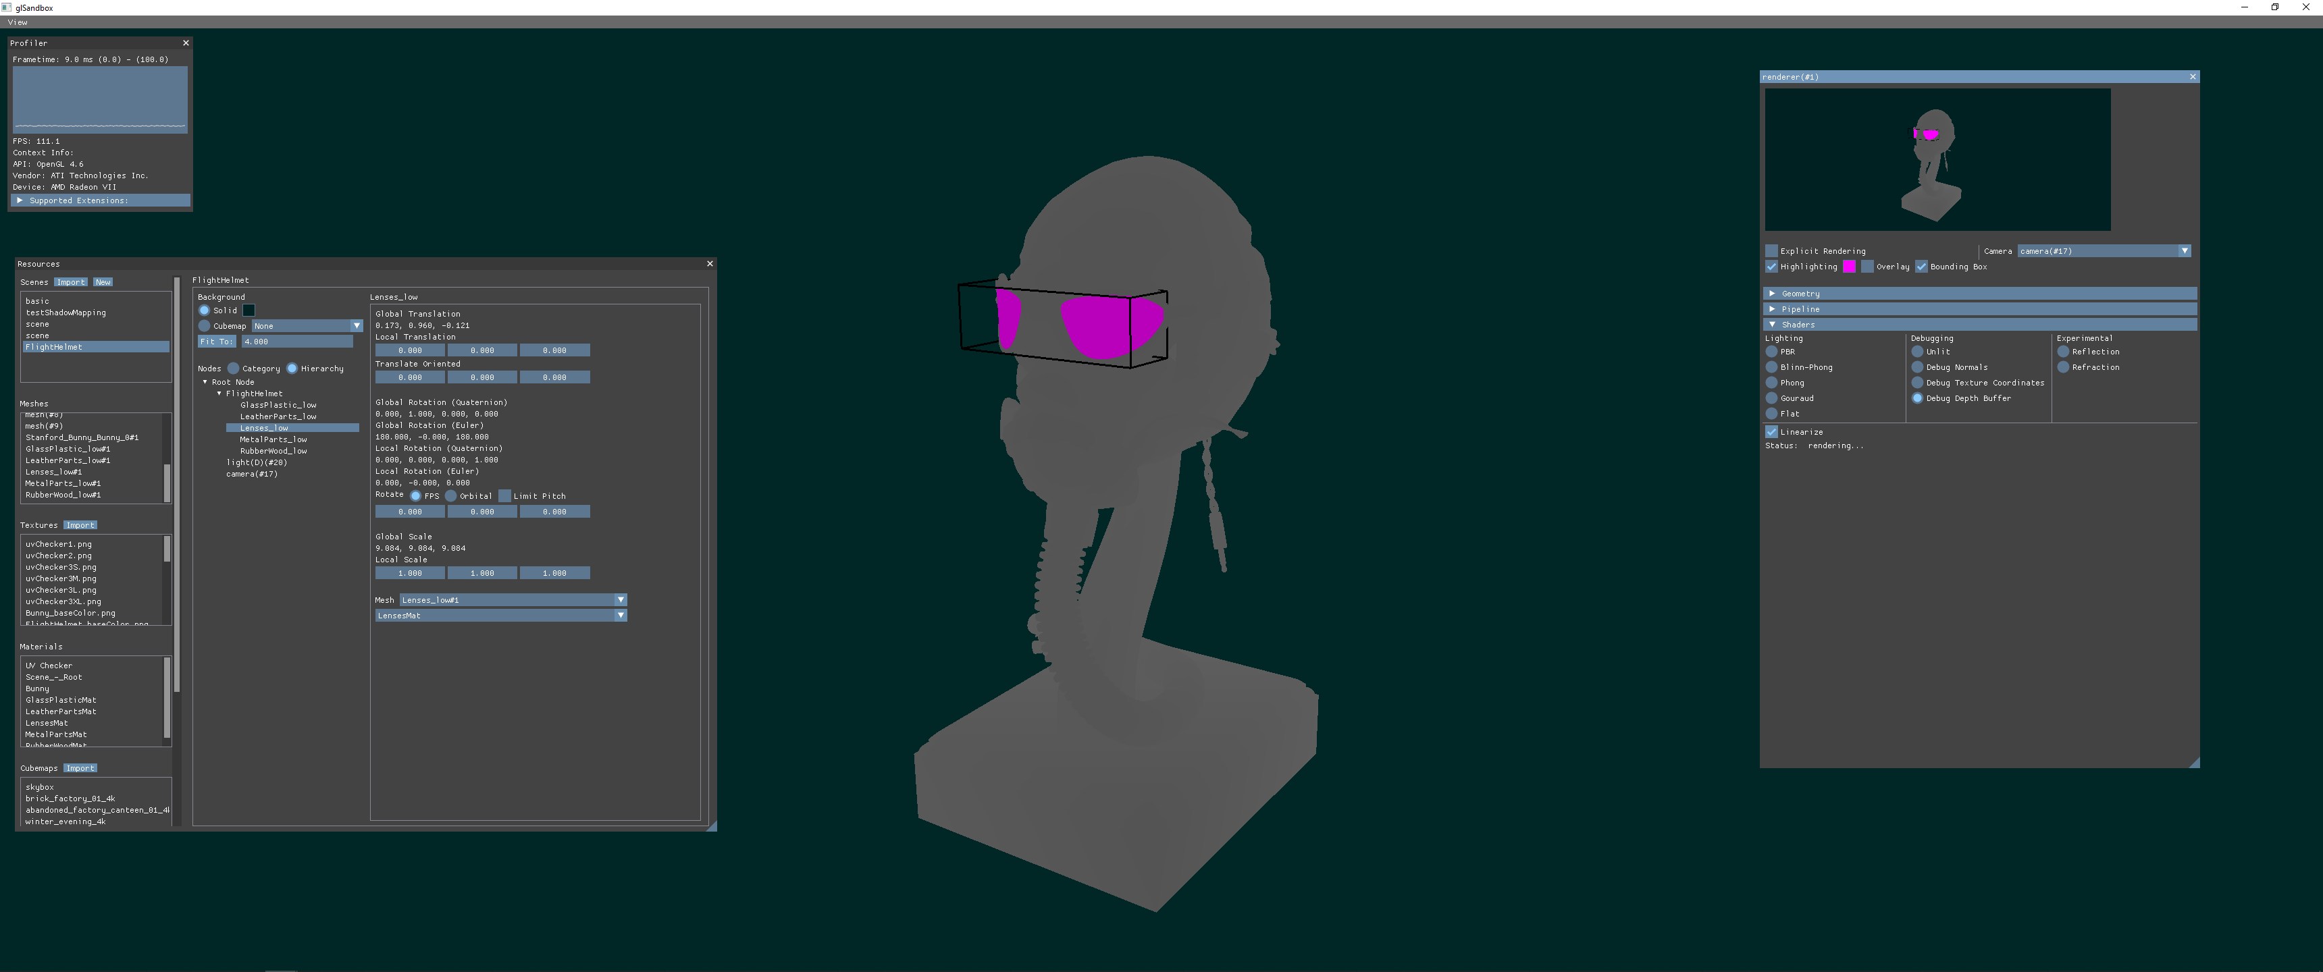Image resolution: width=2323 pixels, height=972 pixels.
Task: Open the View menu
Action: 17,22
